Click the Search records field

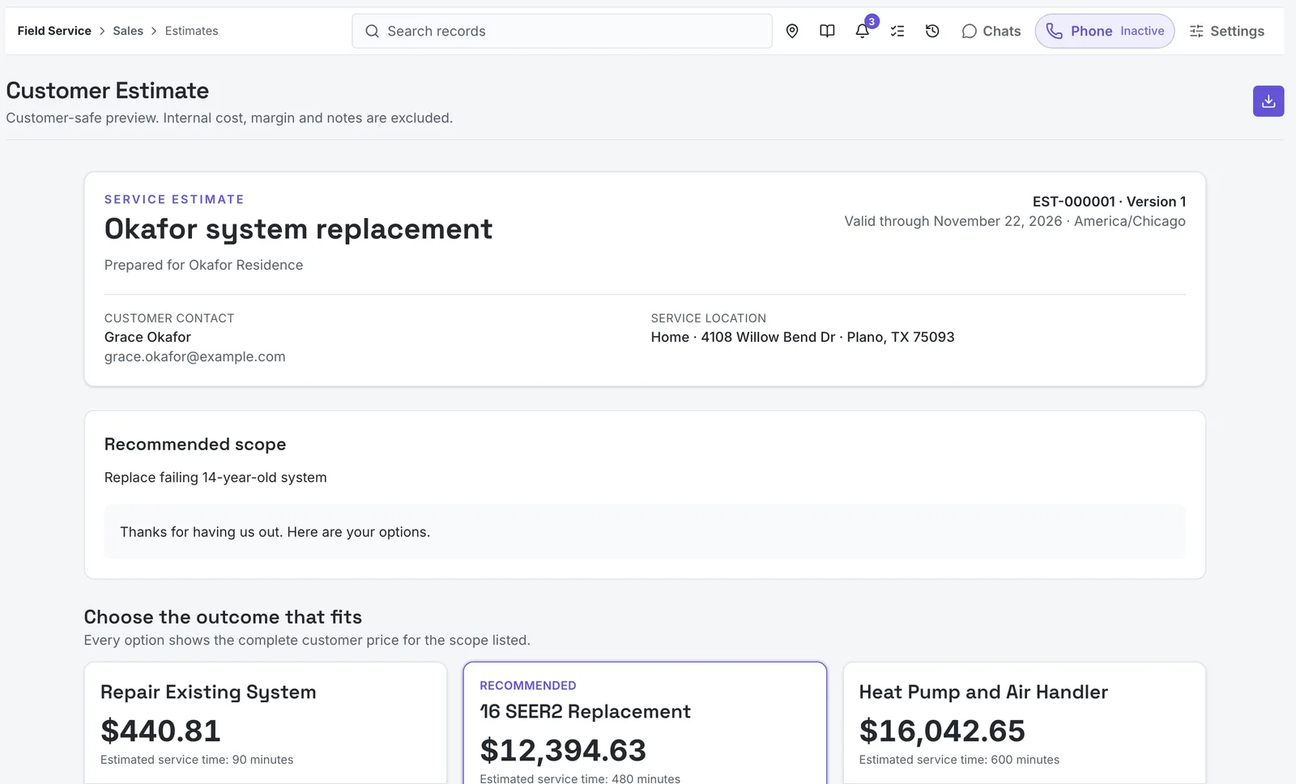click(x=562, y=31)
